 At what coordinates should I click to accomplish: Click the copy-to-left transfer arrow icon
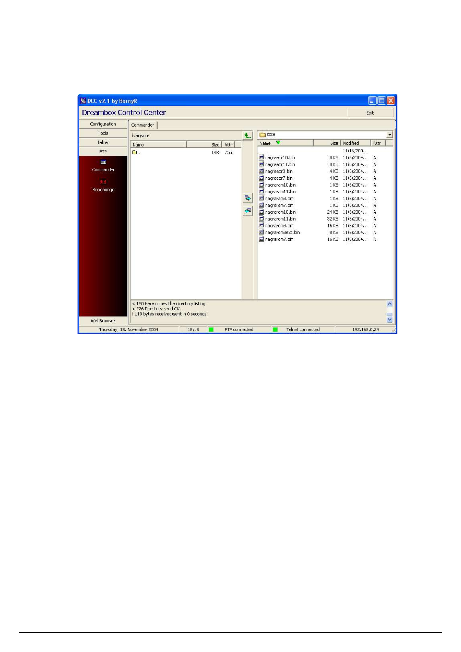(x=248, y=211)
